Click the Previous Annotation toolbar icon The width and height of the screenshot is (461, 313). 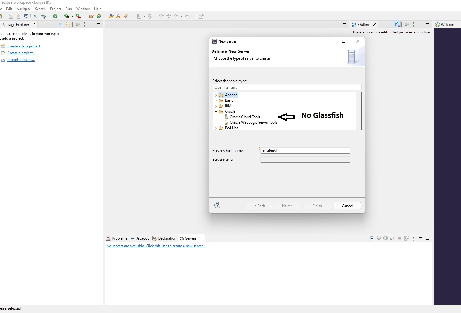pyautogui.click(x=150, y=16)
